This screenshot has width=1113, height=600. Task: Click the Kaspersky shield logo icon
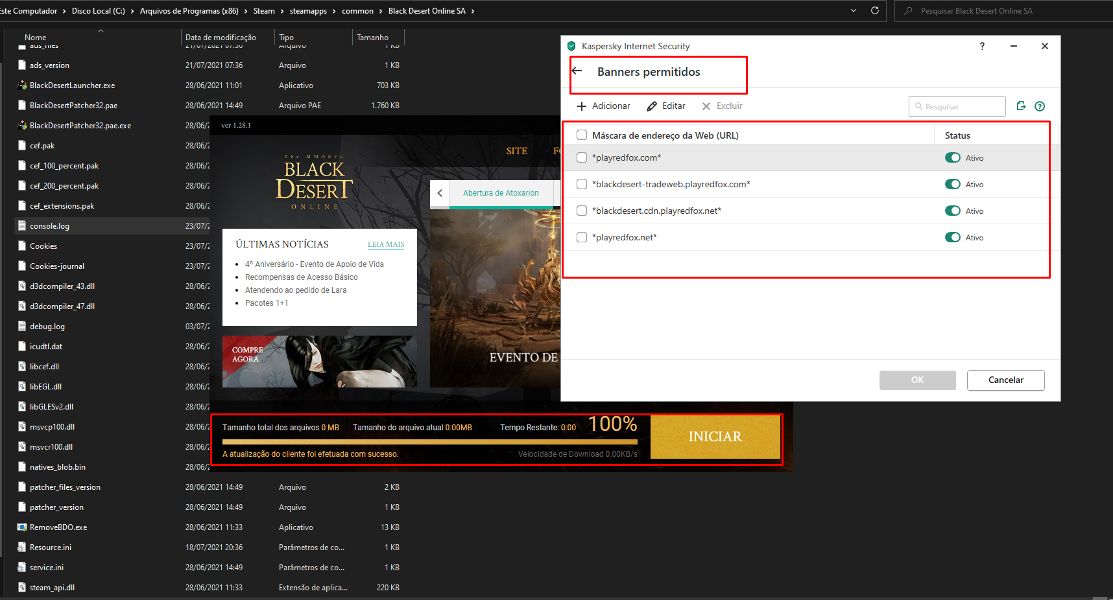(x=571, y=46)
